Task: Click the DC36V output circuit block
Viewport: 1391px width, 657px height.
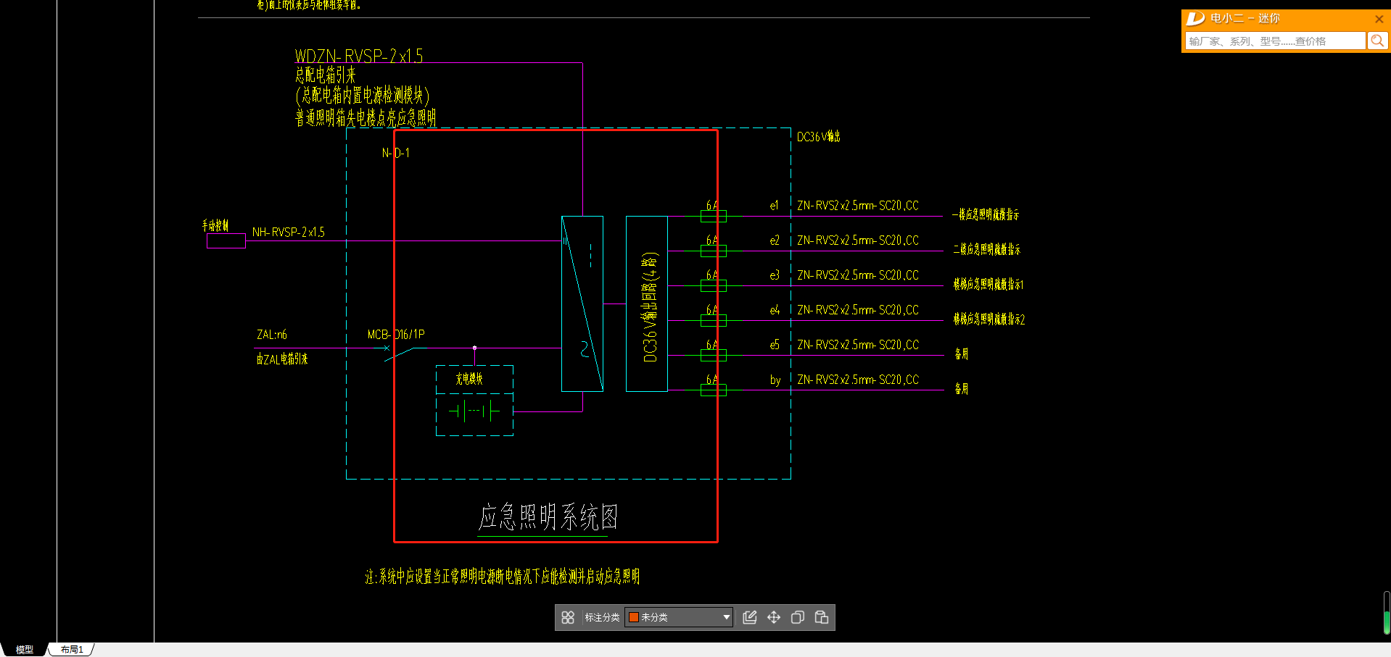Action: [x=647, y=304]
